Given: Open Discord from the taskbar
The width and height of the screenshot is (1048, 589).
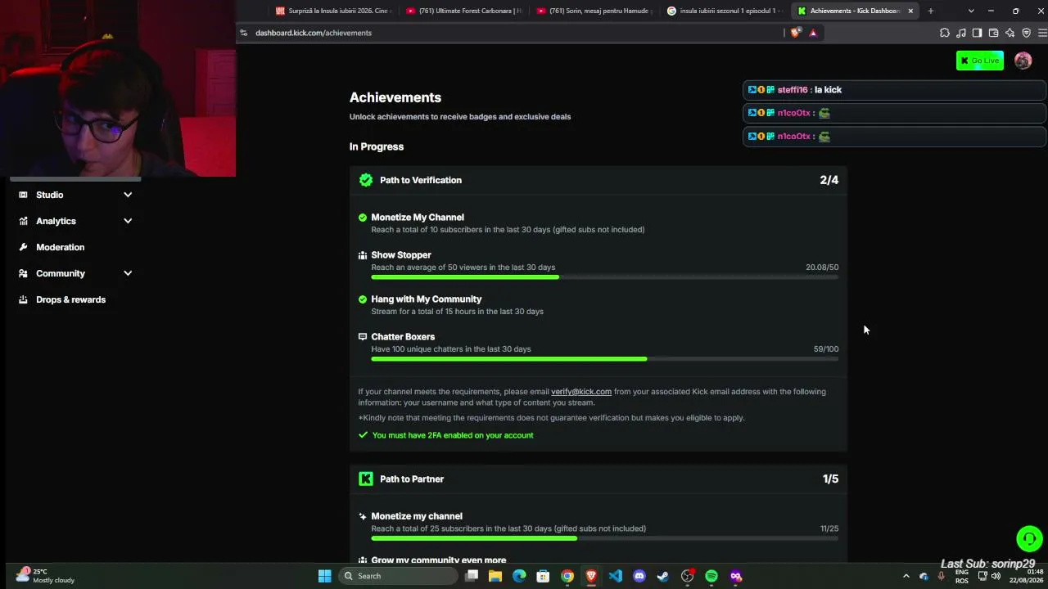Looking at the screenshot, I should [x=639, y=576].
